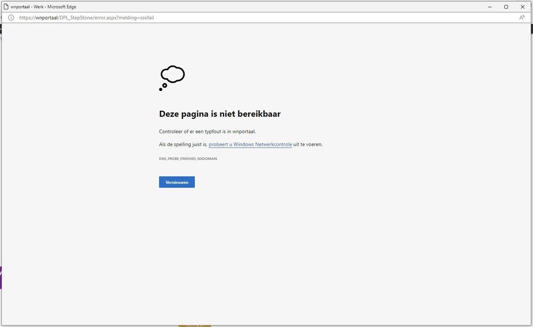Open the Windows Netwerkcontrole link
This screenshot has height=327, width=533.
tap(250, 144)
